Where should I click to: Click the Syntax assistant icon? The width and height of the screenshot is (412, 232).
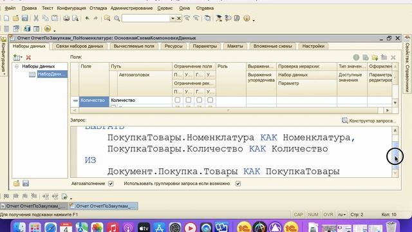click(219, 18)
